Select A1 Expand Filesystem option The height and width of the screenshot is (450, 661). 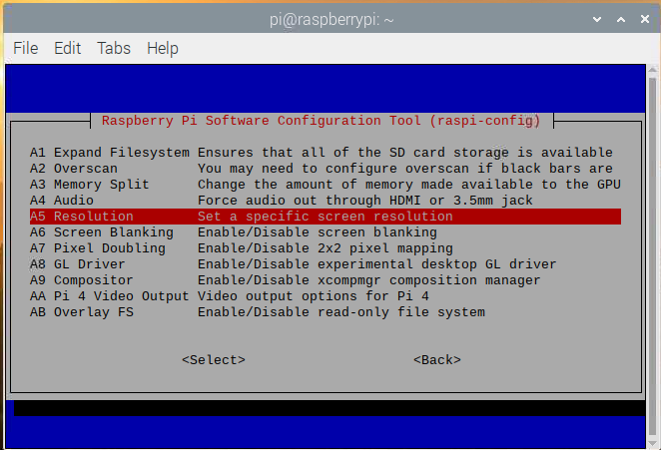click(x=109, y=153)
